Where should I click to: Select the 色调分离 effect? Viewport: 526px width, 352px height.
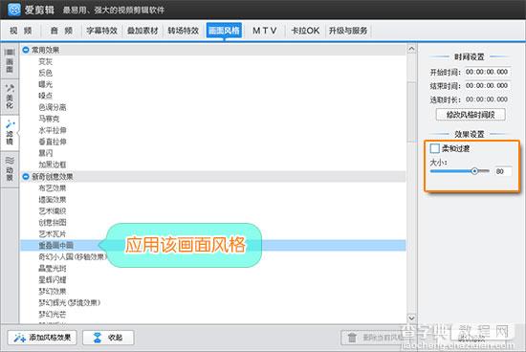point(53,107)
